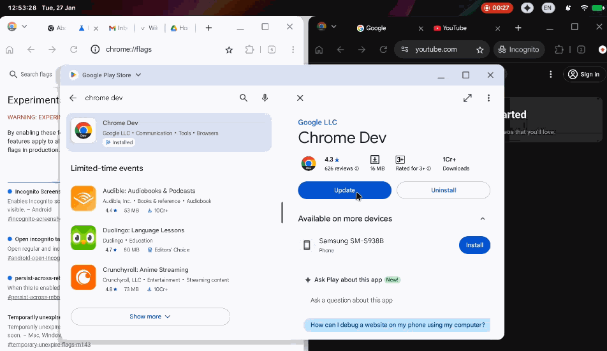Click the home icon in Incognito Chrome
The image size is (607, 351).
(x=319, y=50)
